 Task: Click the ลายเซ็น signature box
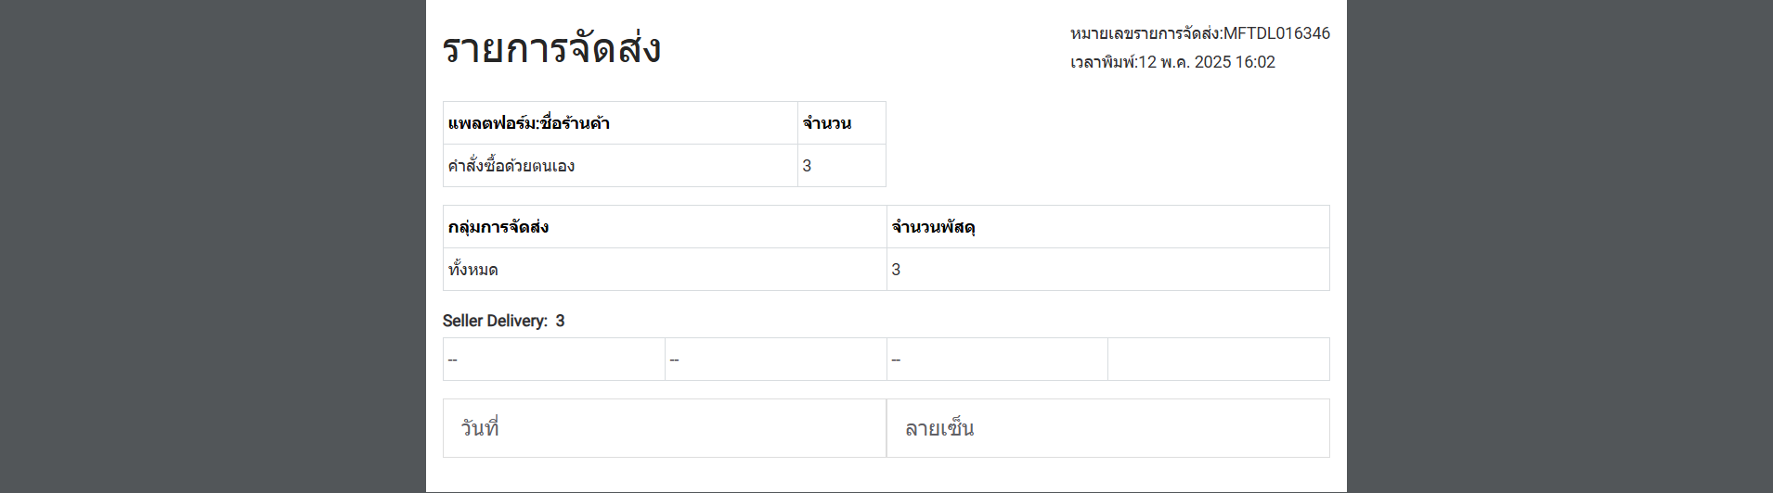(x=1108, y=428)
